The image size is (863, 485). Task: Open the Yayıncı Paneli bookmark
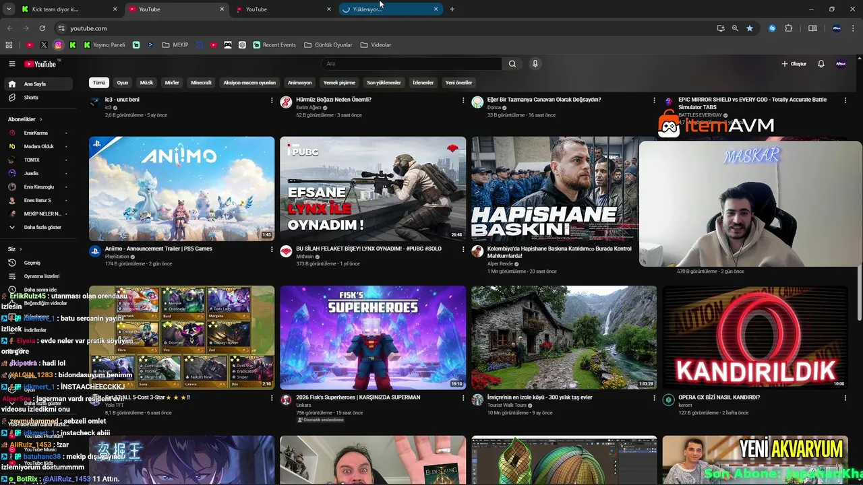tap(105, 45)
